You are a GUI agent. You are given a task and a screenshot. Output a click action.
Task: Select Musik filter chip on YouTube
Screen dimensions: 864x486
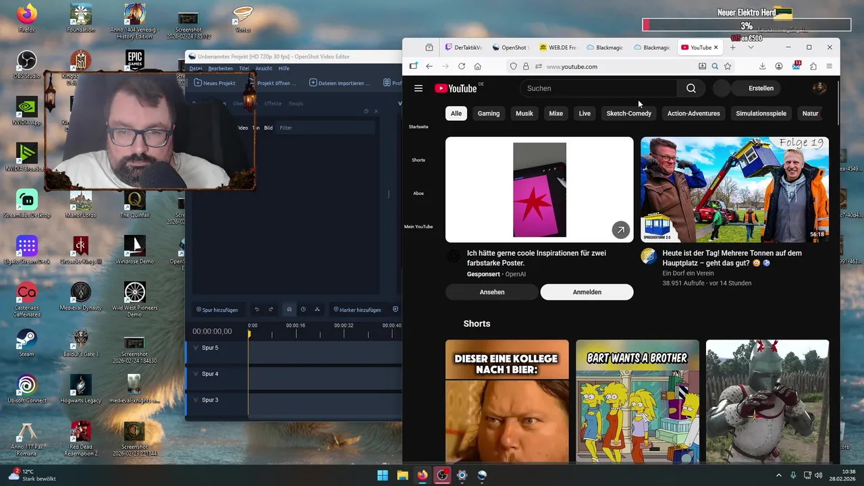click(x=524, y=113)
